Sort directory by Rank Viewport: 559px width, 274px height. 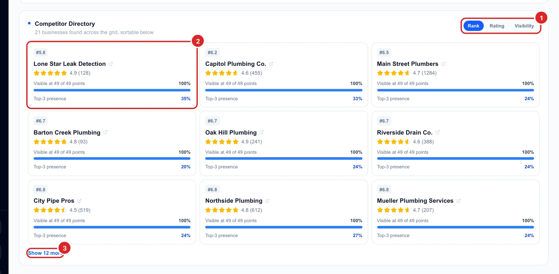pyautogui.click(x=473, y=26)
